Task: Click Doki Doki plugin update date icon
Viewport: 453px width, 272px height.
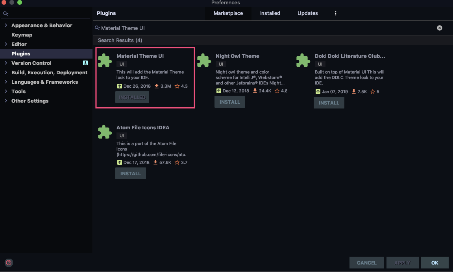Action: 318,92
